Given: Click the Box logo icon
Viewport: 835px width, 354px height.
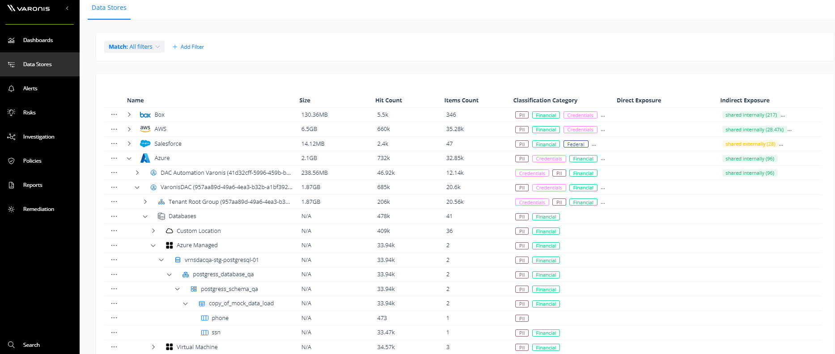Looking at the screenshot, I should pos(145,115).
